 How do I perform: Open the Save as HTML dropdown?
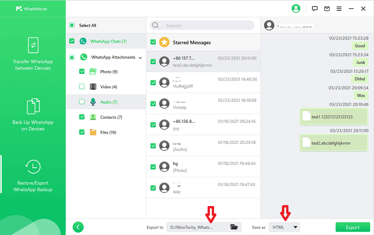click(284, 227)
